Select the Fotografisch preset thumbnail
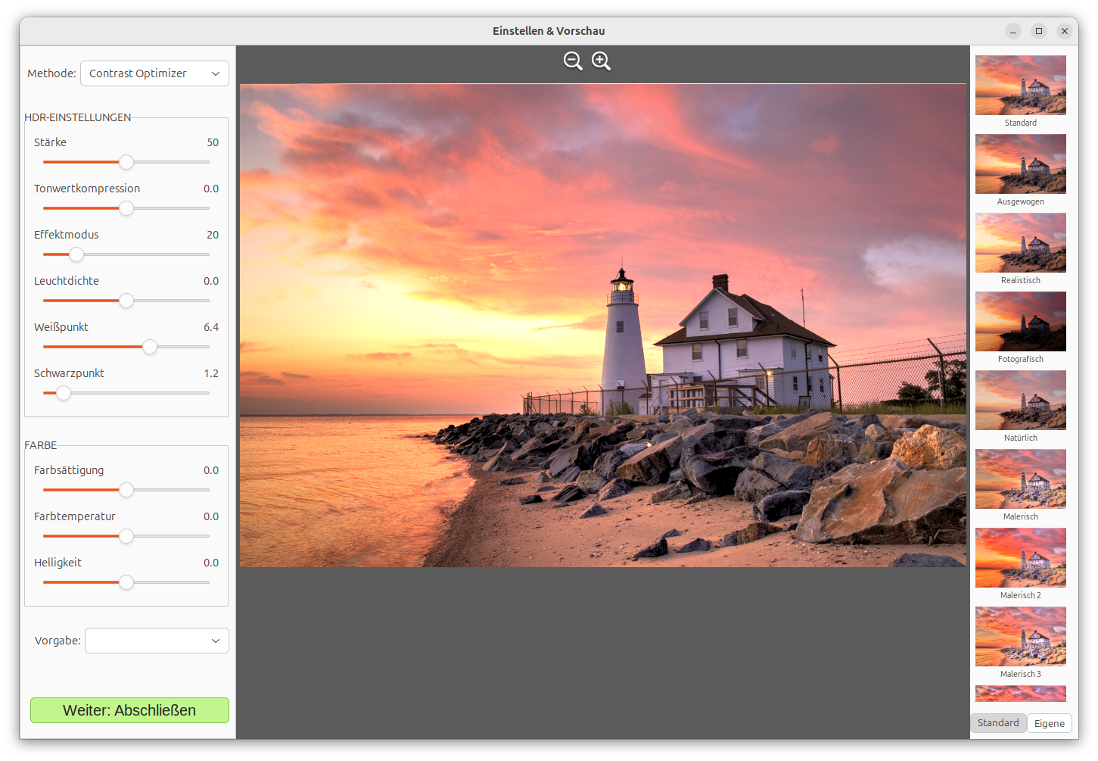 point(1020,321)
